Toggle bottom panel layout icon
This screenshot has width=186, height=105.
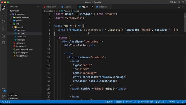175,2
